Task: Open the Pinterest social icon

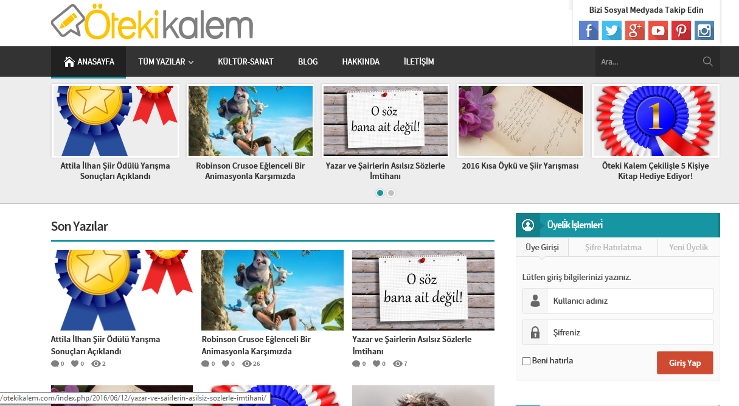Action: 681,30
